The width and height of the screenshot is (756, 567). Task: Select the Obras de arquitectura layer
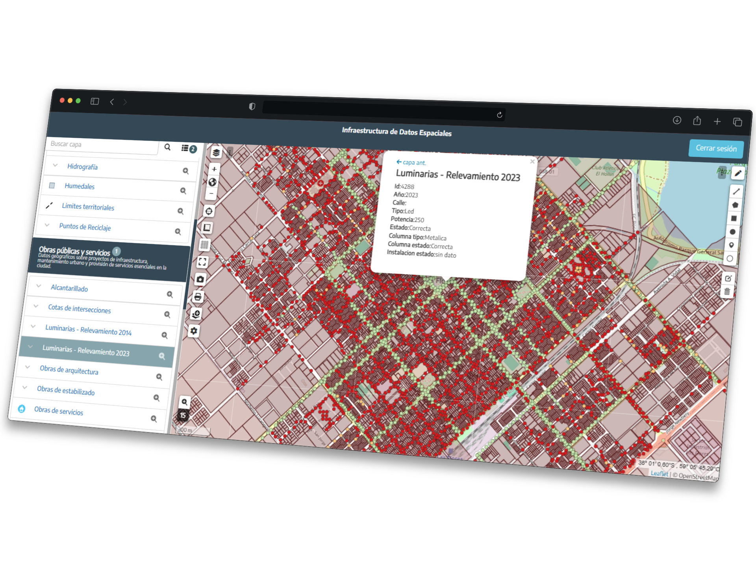point(69,370)
